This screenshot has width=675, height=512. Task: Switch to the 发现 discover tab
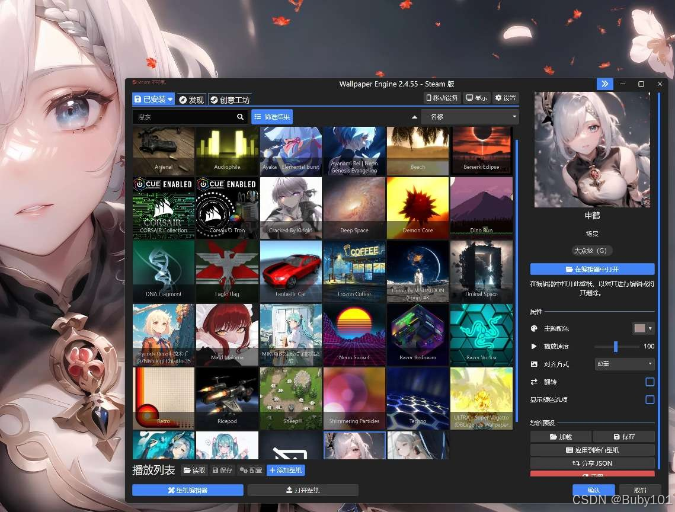click(x=191, y=100)
